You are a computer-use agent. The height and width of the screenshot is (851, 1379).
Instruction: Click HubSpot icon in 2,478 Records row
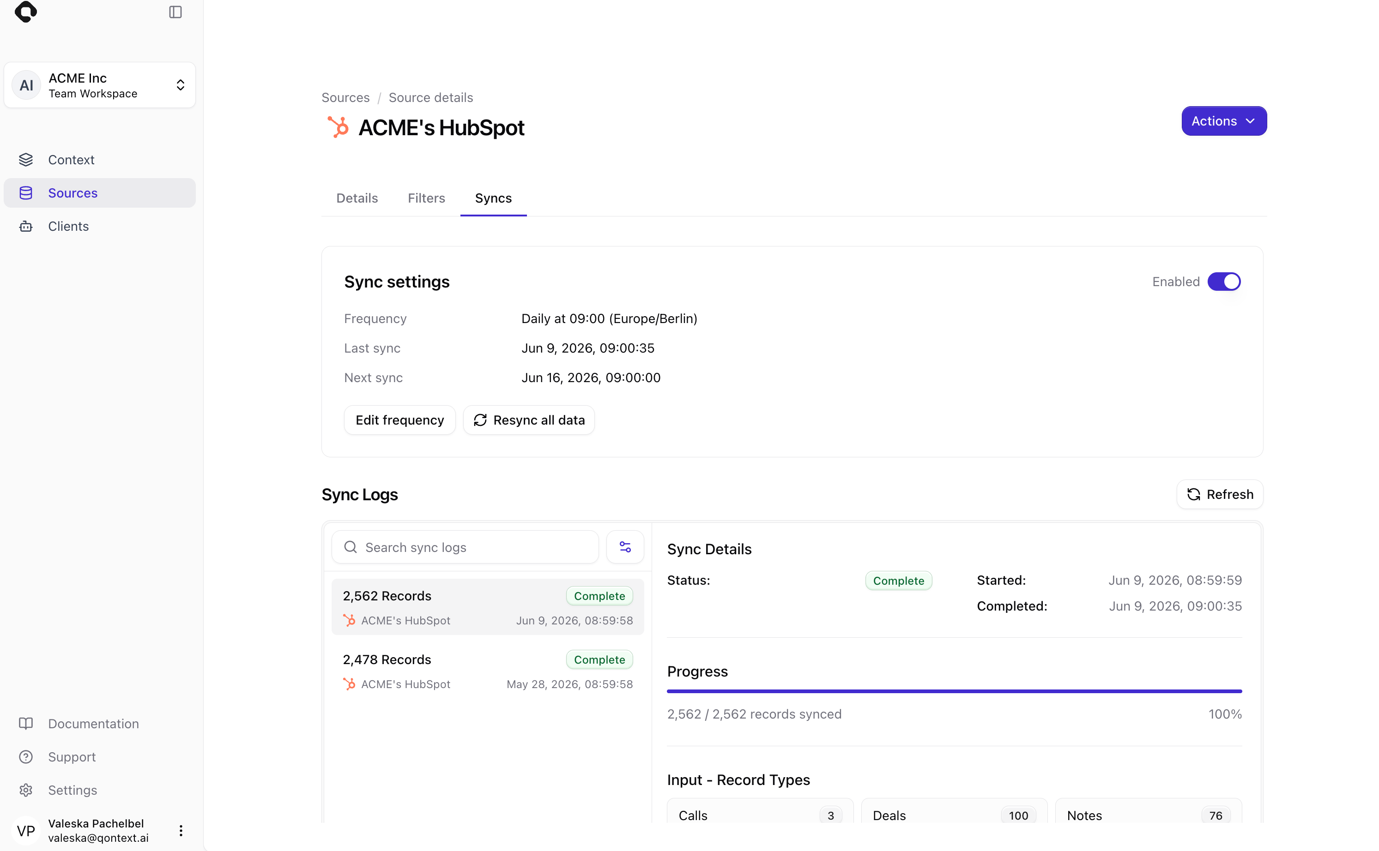coord(349,684)
